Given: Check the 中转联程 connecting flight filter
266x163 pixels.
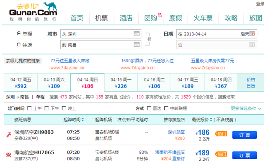Looking at the screenshot, I should [x=166, y=108].
